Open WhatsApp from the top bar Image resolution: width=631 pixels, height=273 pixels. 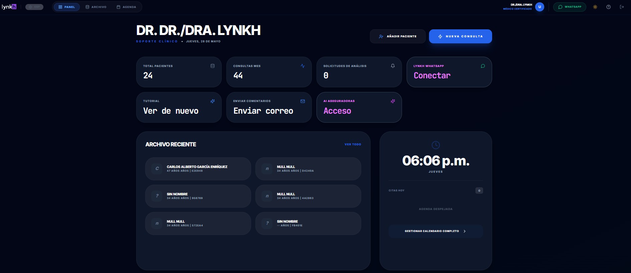point(570,7)
